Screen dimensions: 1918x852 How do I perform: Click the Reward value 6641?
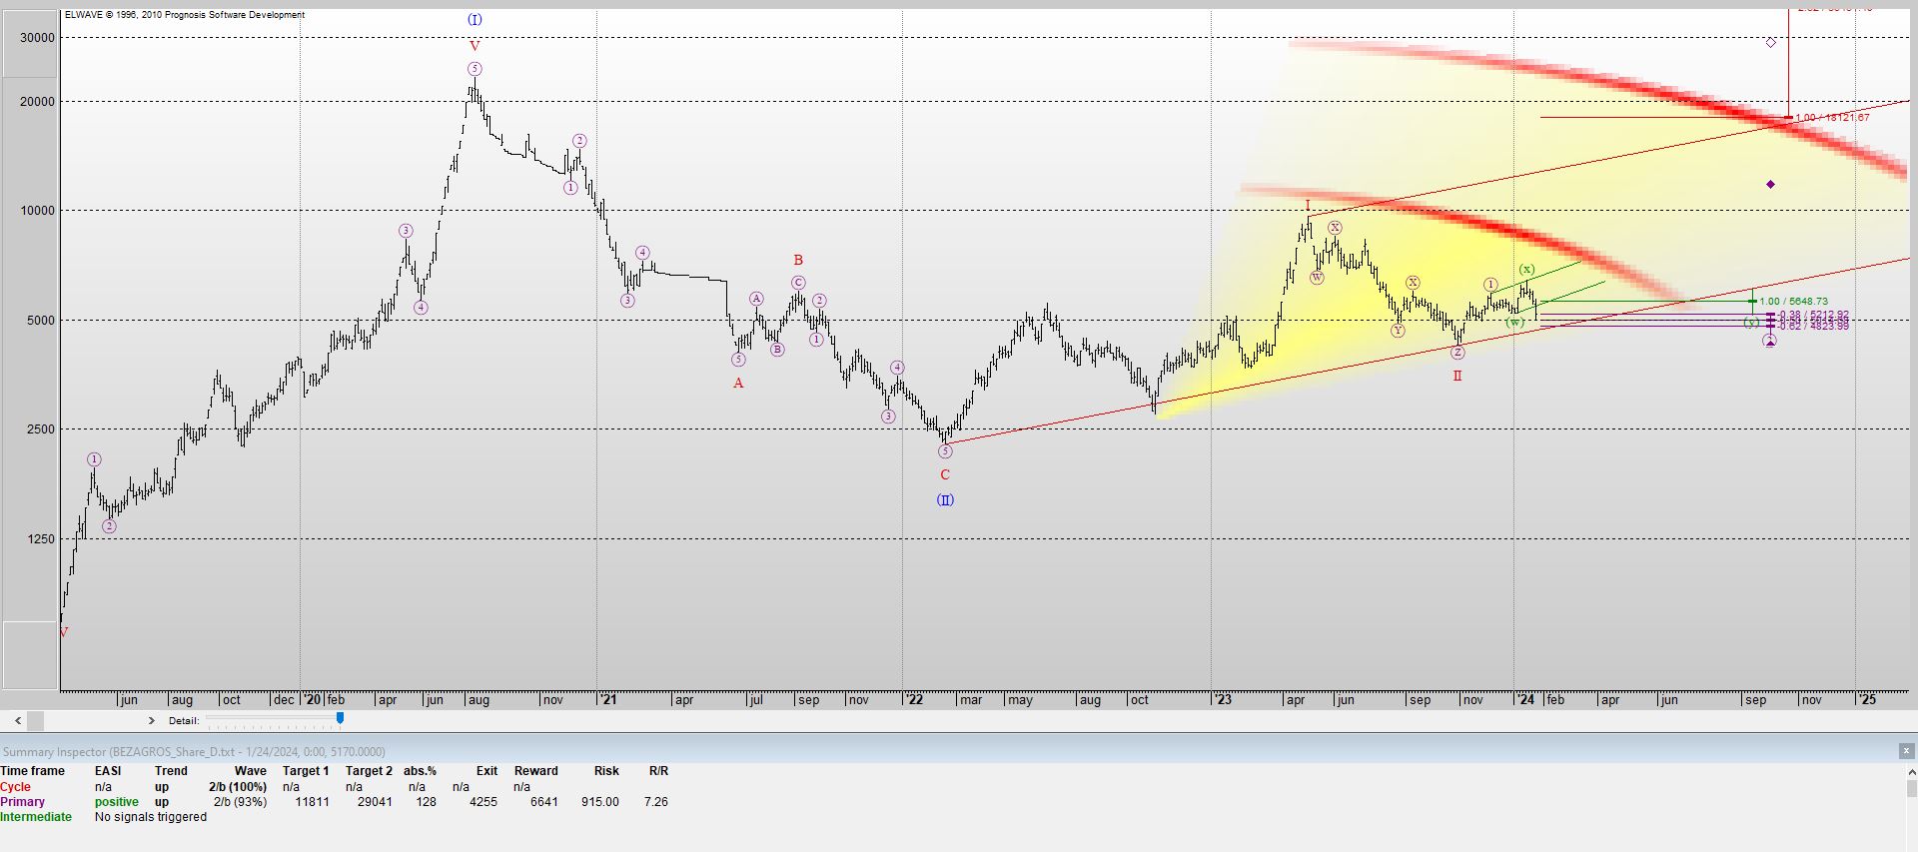click(x=544, y=802)
